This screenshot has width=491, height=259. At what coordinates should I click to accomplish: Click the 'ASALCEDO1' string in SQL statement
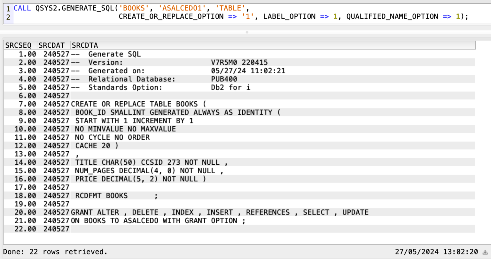pyautogui.click(x=182, y=8)
